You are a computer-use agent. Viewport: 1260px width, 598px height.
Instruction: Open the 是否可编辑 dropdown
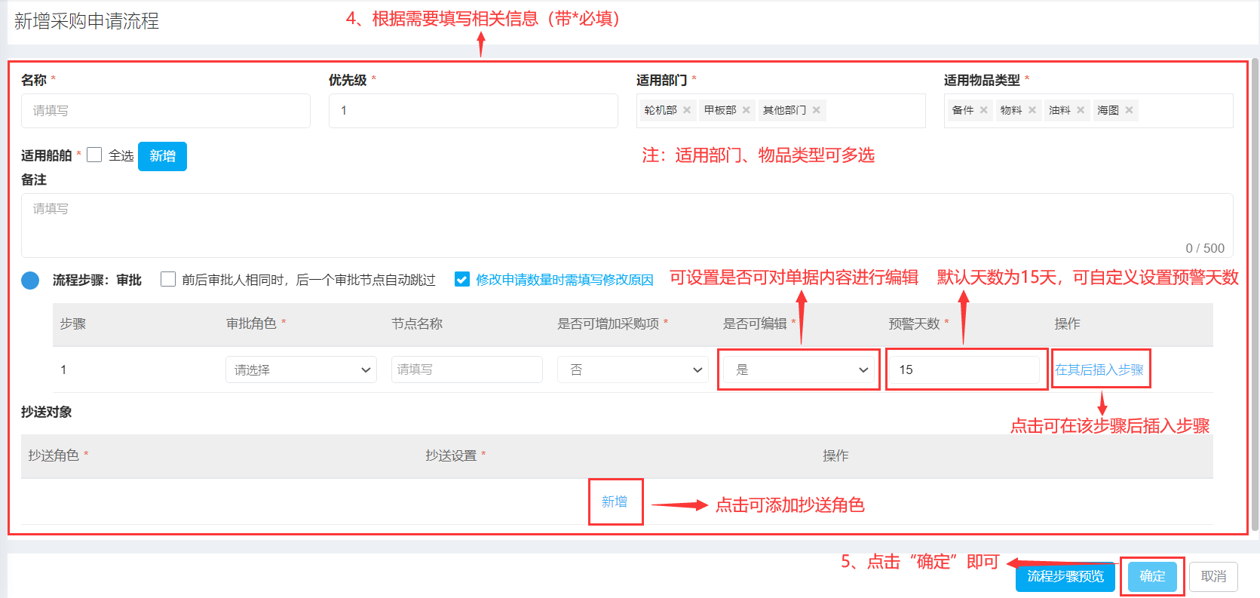coord(799,370)
